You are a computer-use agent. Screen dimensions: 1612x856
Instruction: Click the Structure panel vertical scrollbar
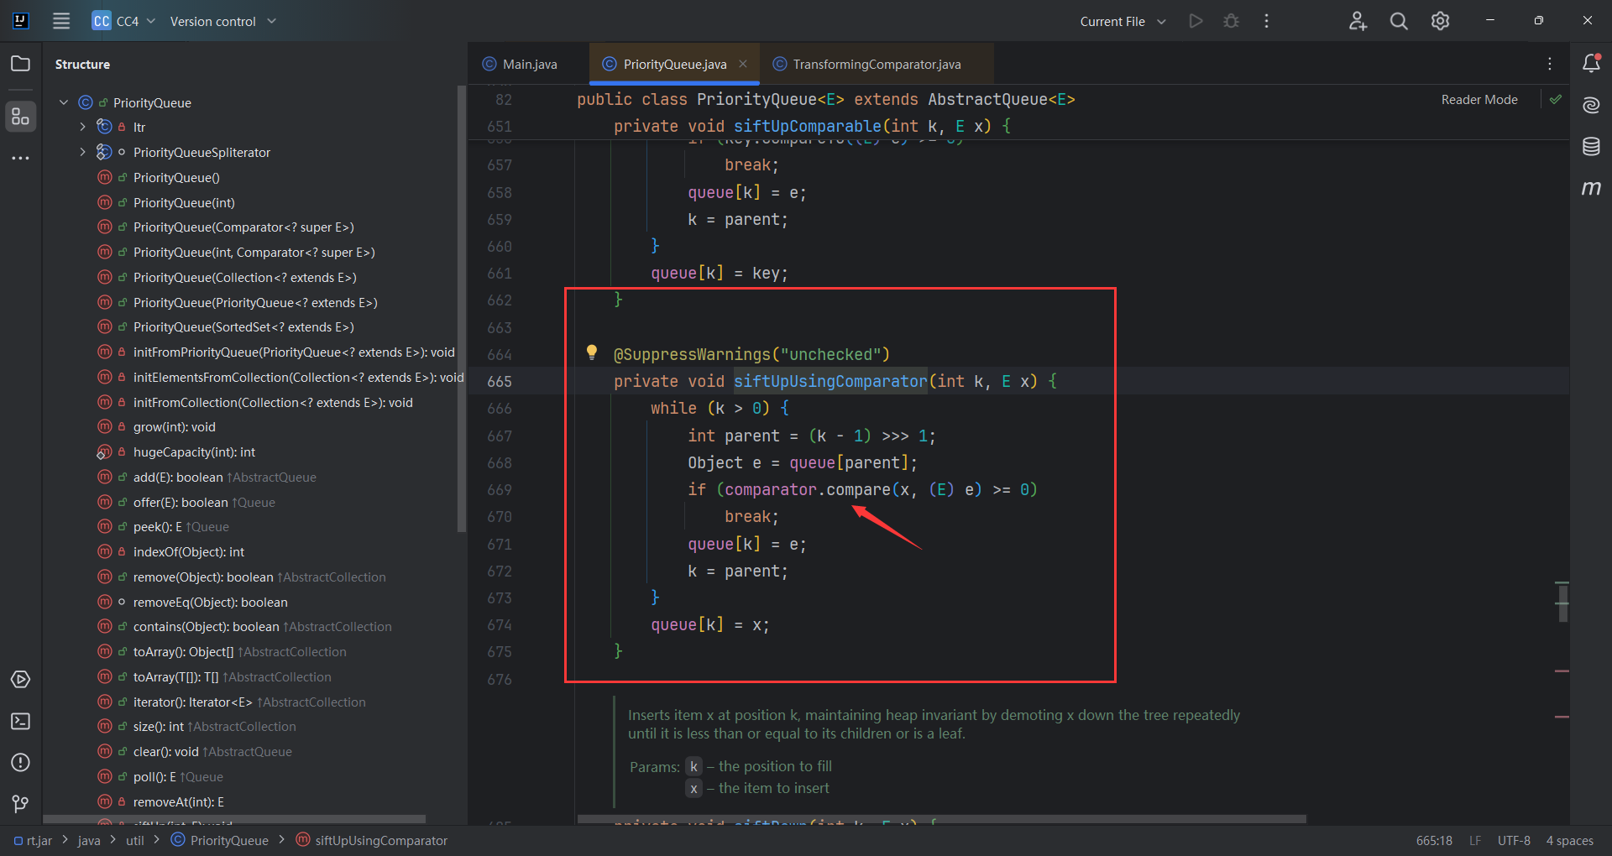pos(461,309)
